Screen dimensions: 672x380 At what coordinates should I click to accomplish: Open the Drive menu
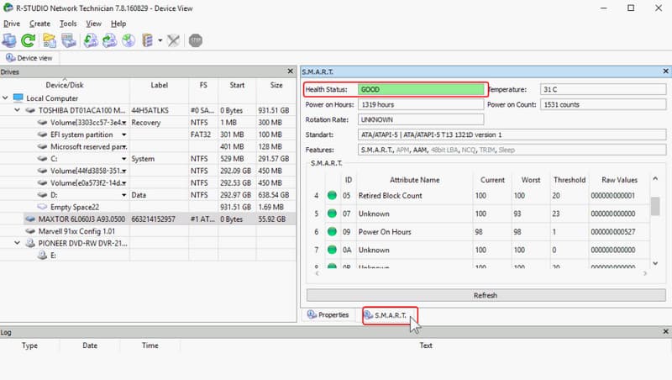click(12, 24)
